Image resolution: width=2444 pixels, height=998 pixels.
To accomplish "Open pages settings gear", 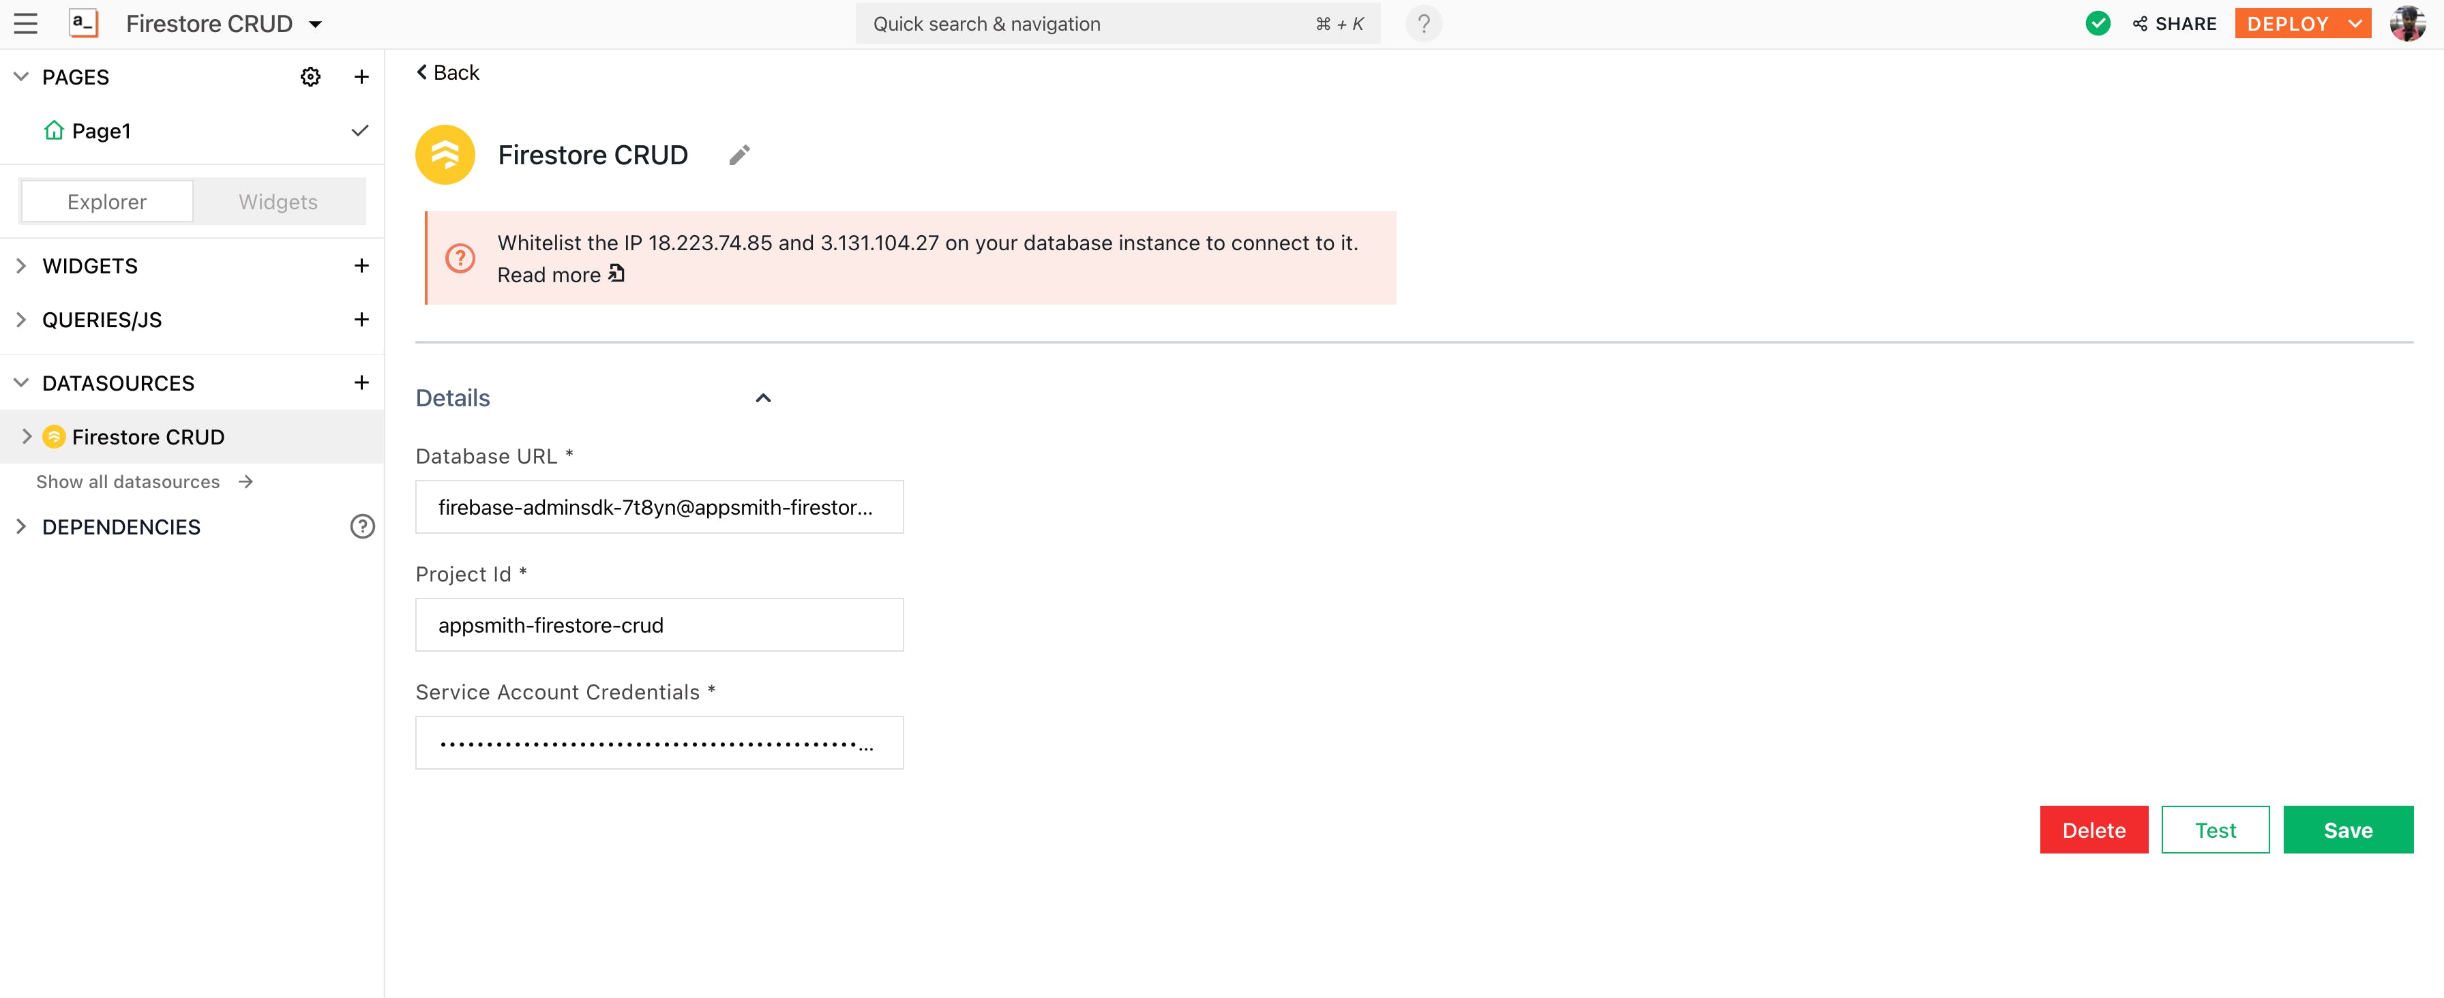I will point(310,77).
